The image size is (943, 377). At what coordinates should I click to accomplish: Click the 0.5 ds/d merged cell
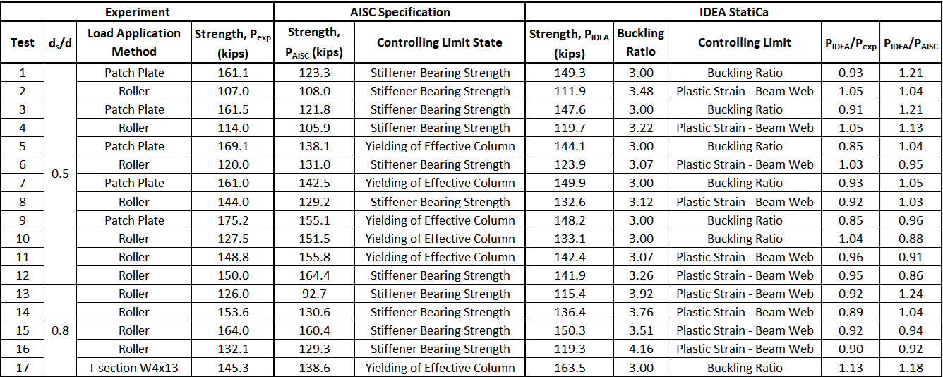61,174
